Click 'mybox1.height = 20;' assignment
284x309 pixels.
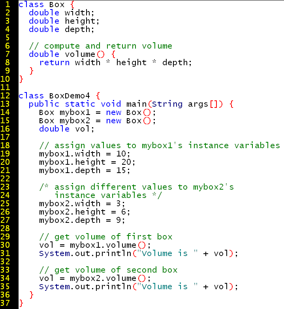click(x=87, y=162)
